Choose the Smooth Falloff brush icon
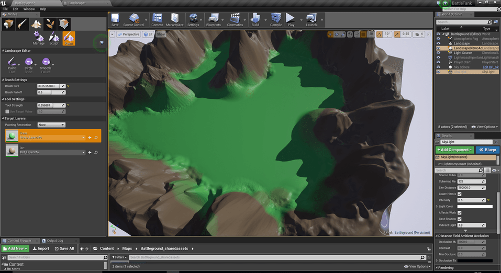The width and height of the screenshot is (501, 273). click(46, 65)
